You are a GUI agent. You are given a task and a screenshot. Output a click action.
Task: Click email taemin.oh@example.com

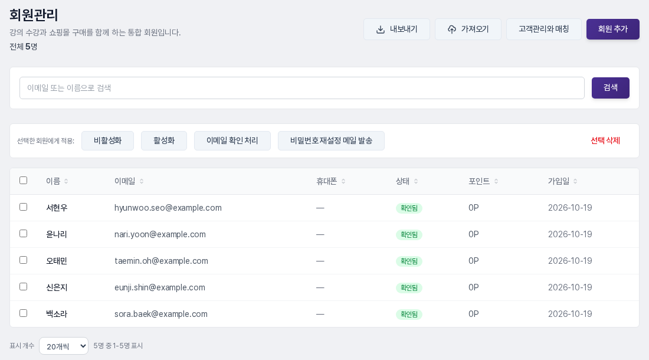pyautogui.click(x=162, y=261)
